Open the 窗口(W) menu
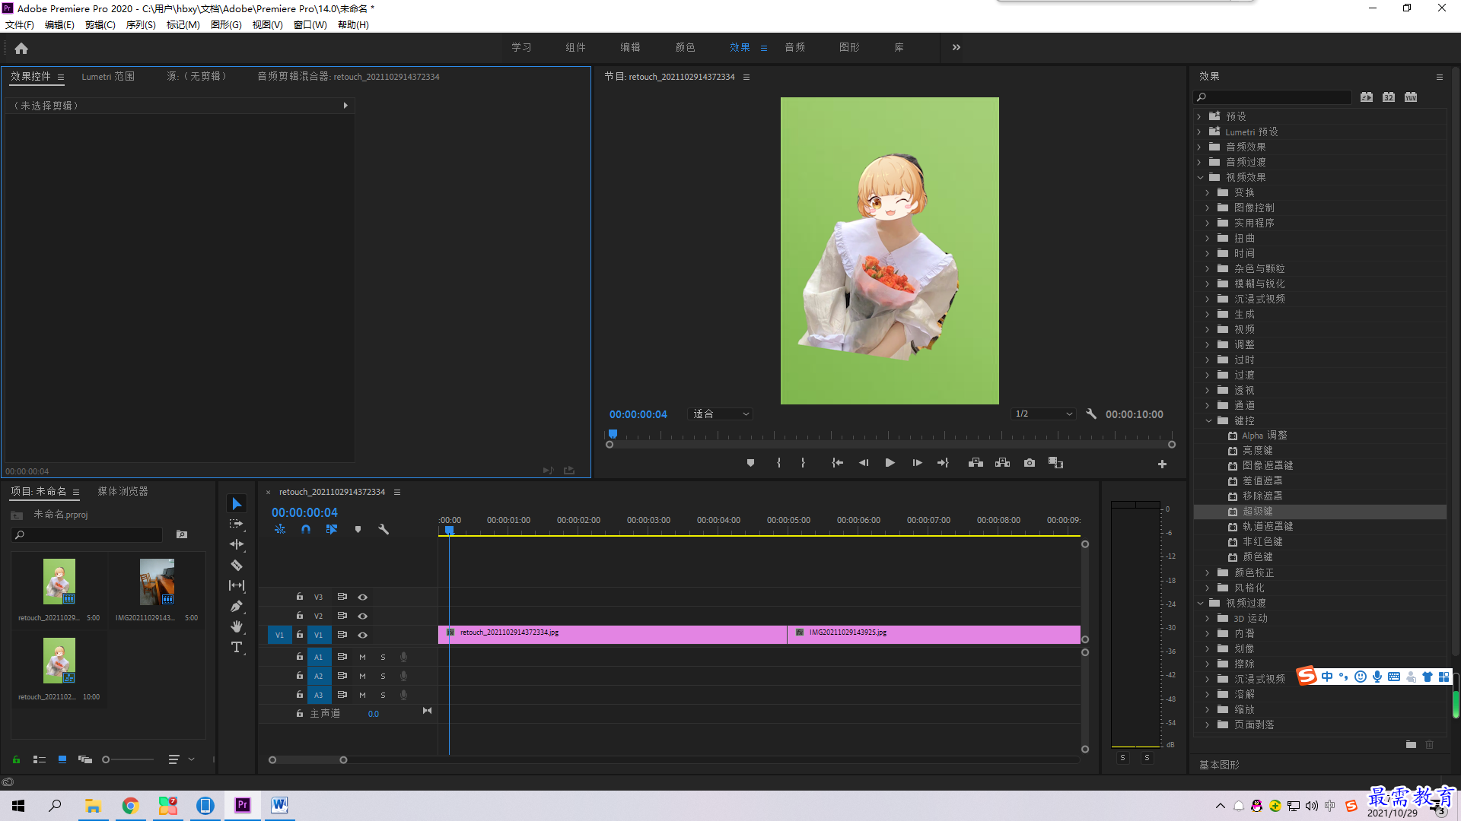Image resolution: width=1461 pixels, height=821 pixels. pos(310,25)
